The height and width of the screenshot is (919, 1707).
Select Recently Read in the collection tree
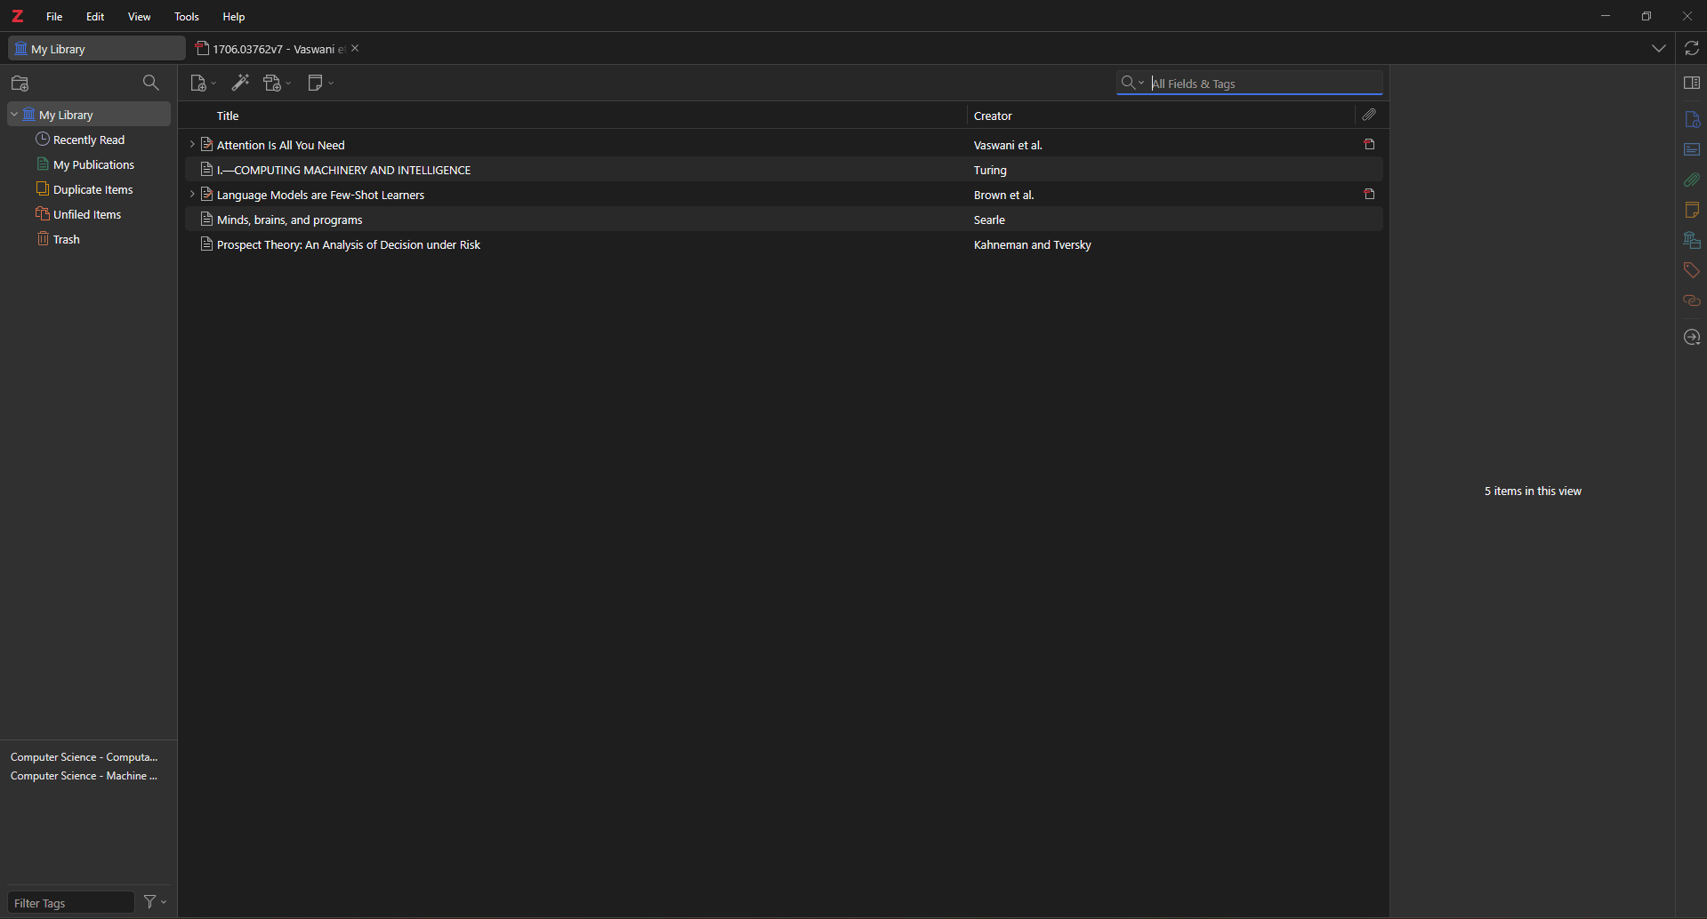89,140
